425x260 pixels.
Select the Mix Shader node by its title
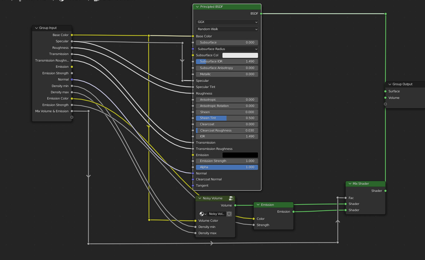pyautogui.click(x=361, y=184)
